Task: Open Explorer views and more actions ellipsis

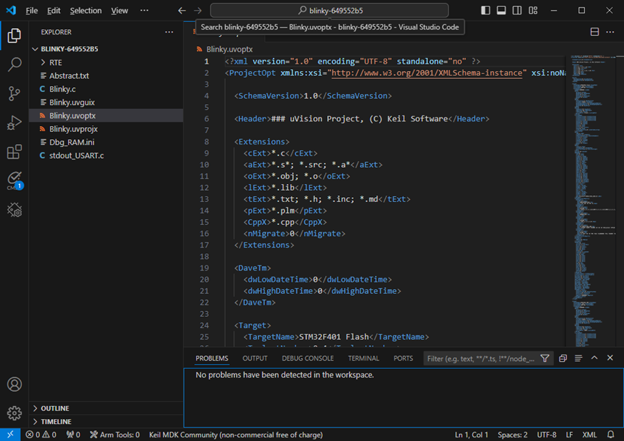Action: 169,32
